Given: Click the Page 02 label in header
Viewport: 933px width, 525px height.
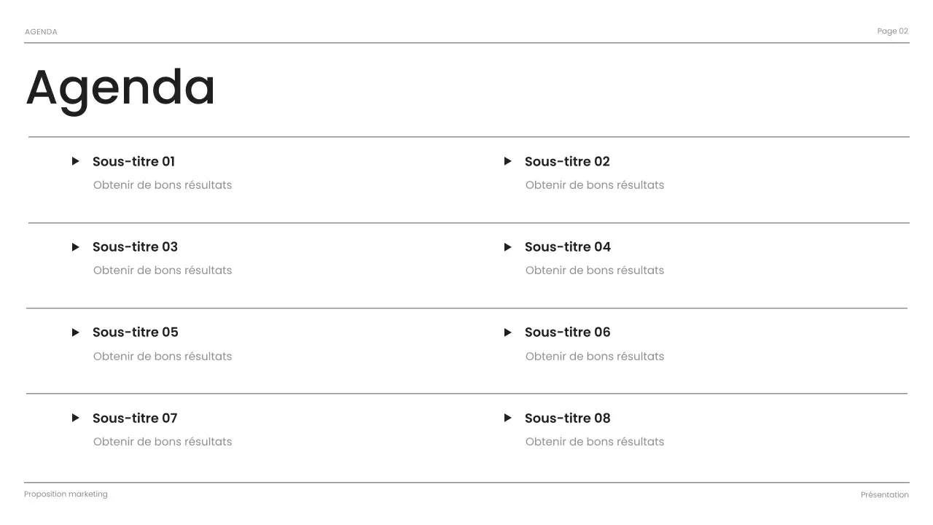Looking at the screenshot, I should [x=892, y=31].
